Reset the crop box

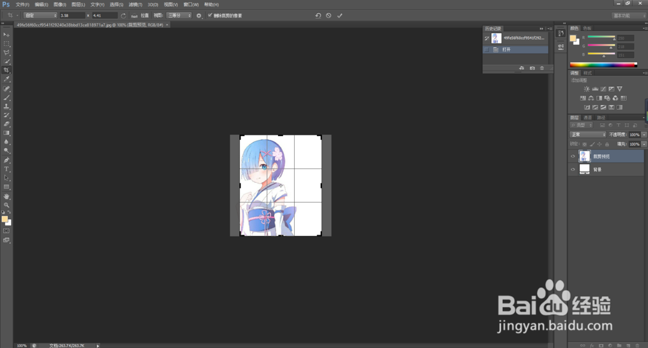coord(318,16)
